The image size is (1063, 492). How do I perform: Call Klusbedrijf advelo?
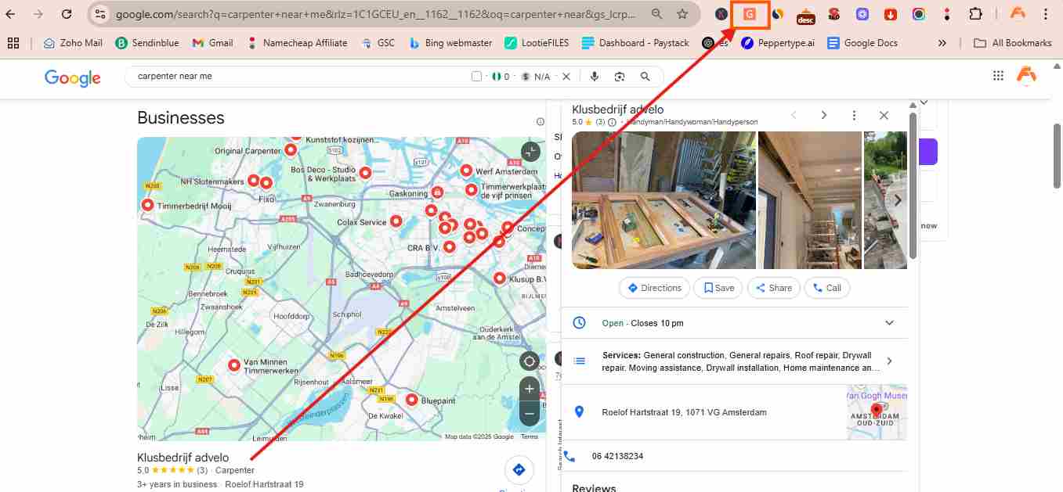(x=827, y=288)
